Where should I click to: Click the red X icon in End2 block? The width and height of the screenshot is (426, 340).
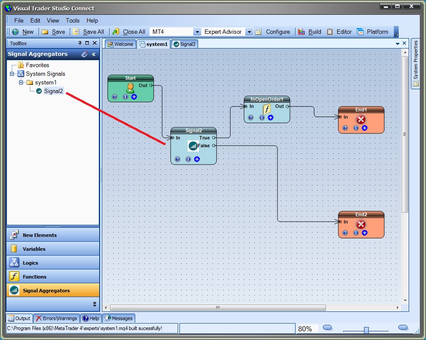361,224
